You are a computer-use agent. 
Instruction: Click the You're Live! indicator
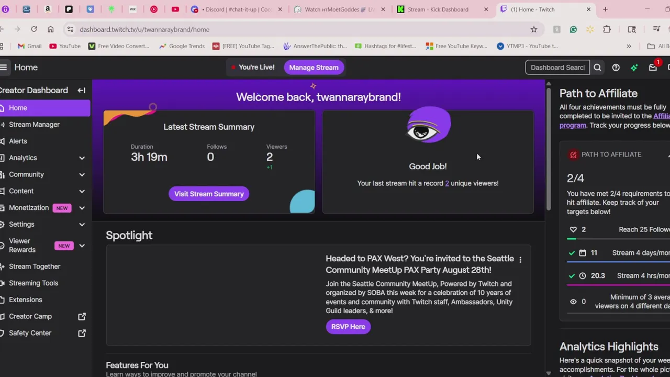(252, 68)
